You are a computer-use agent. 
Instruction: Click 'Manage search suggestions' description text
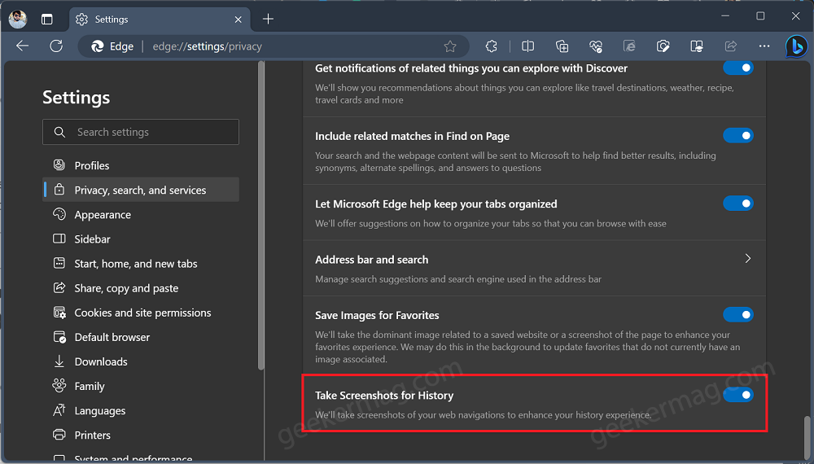pyautogui.click(x=458, y=279)
